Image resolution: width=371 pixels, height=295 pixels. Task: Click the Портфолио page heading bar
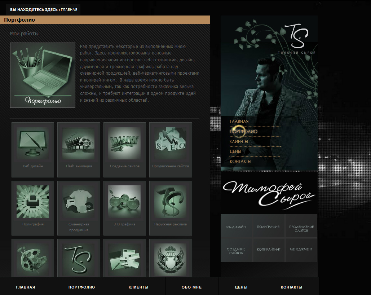[x=105, y=20]
